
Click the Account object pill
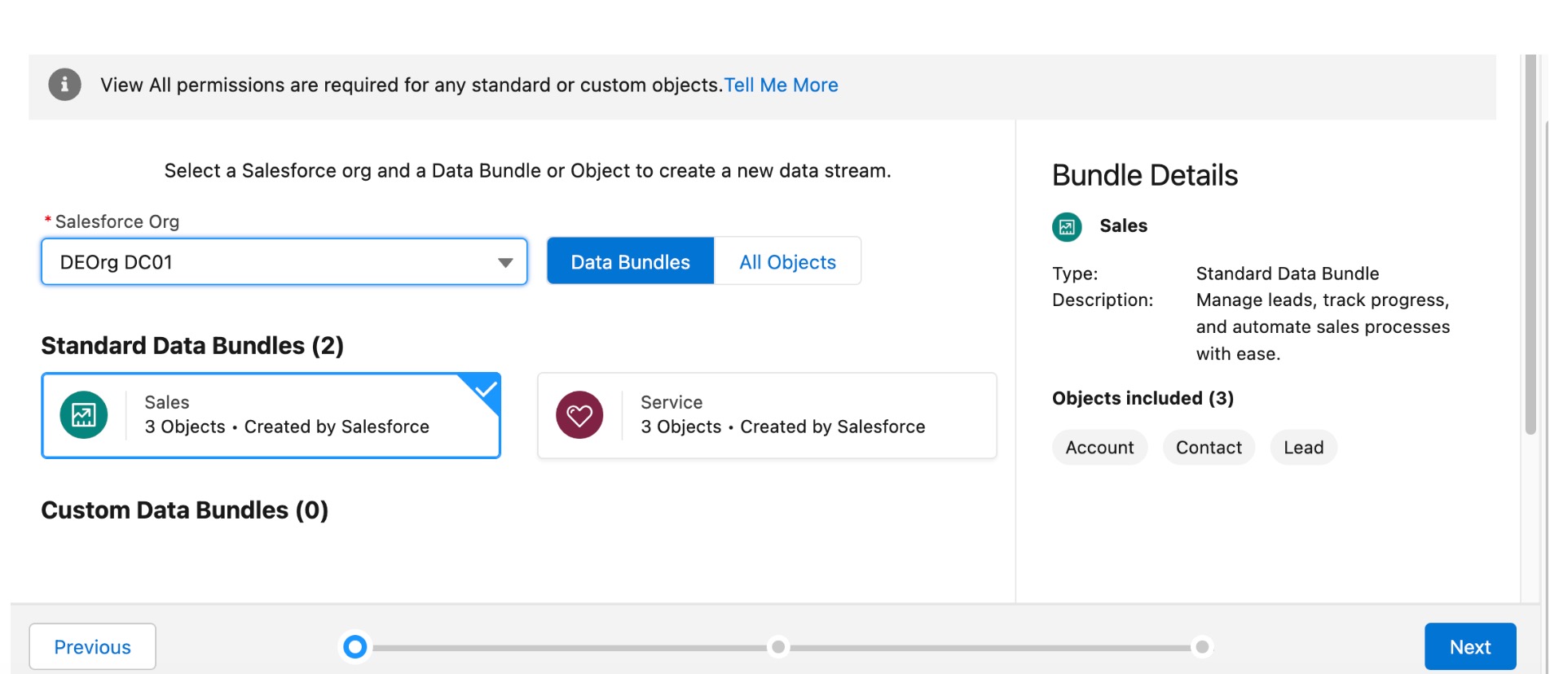tap(1099, 448)
